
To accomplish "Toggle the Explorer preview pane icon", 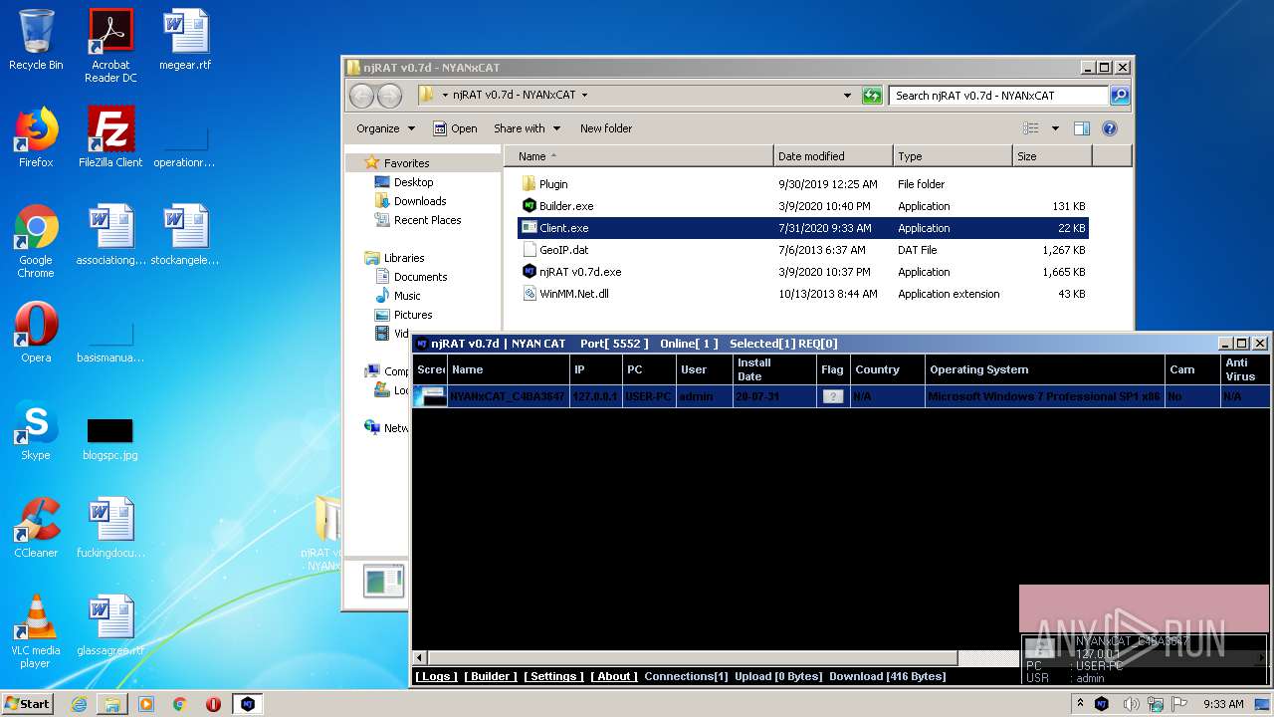I will (x=1082, y=128).
